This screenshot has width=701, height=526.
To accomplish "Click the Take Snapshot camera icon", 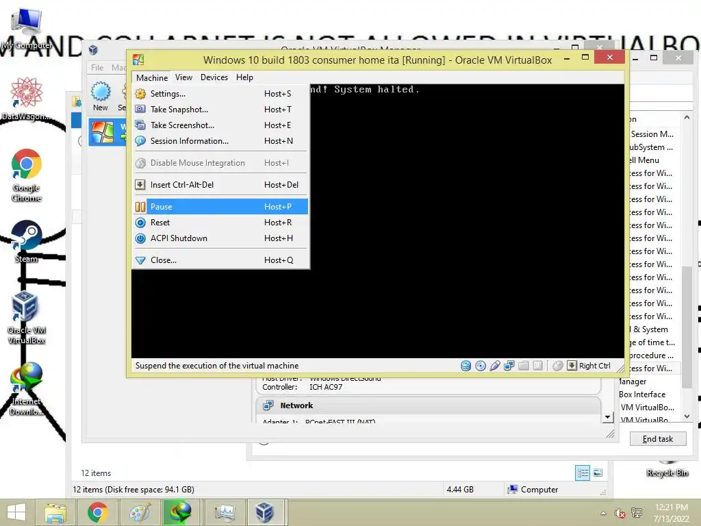I will coord(140,110).
